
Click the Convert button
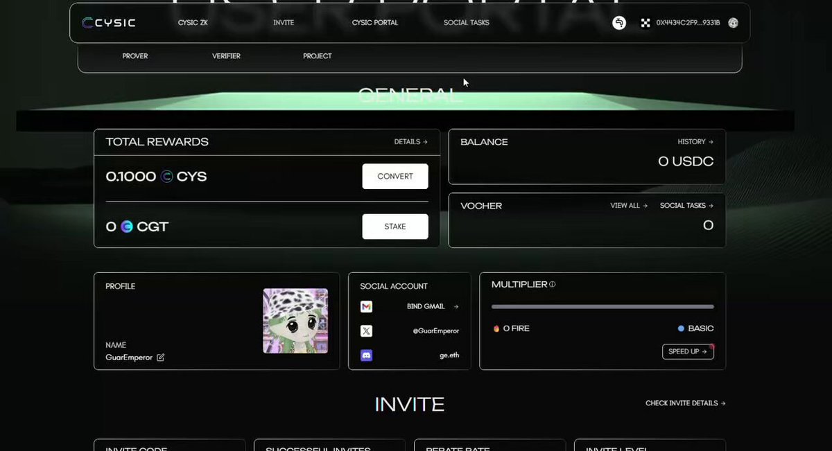click(x=395, y=177)
